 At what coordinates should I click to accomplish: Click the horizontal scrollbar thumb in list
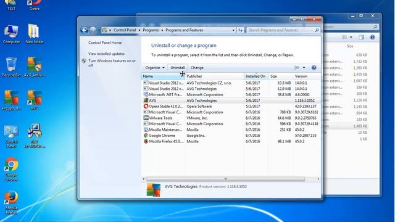225,179
